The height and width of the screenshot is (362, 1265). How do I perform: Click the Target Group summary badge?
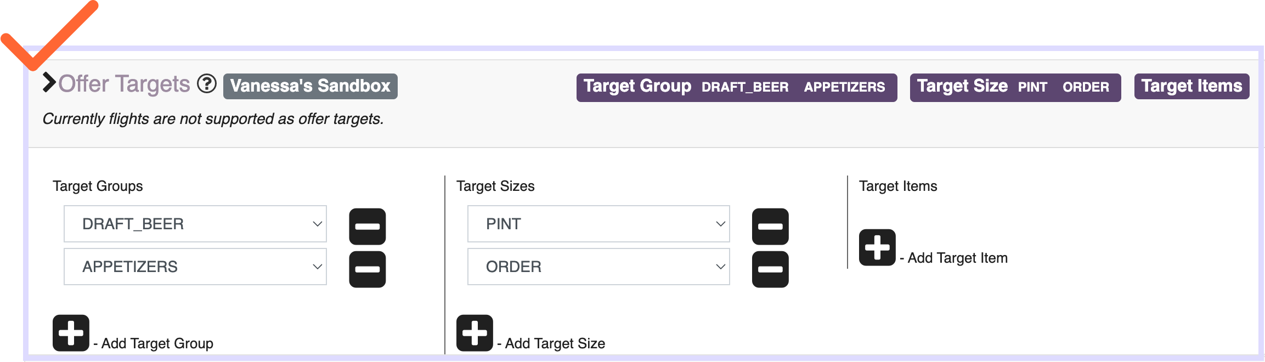coord(737,87)
